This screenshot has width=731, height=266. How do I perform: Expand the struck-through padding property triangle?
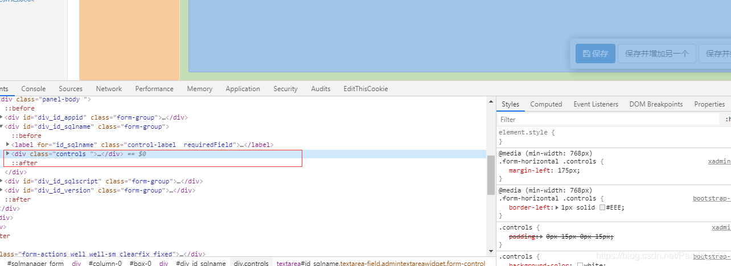[541, 236]
